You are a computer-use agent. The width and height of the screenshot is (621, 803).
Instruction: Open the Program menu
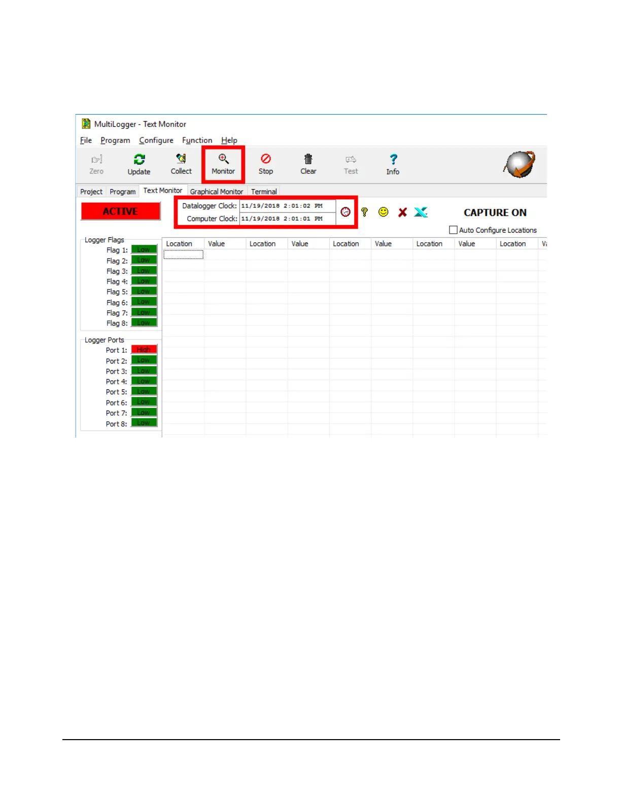click(115, 140)
